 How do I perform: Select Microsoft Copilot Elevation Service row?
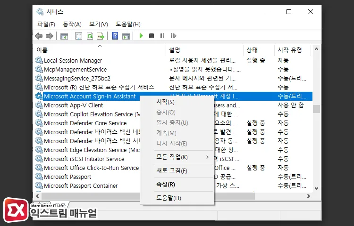pos(173,114)
